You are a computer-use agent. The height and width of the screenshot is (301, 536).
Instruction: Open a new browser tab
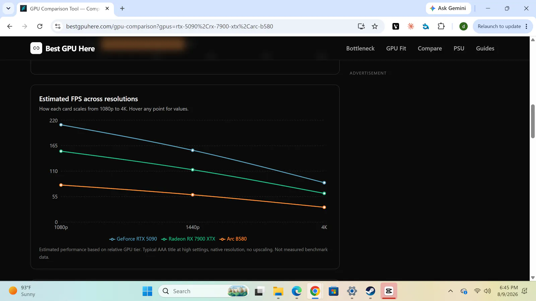point(122,9)
